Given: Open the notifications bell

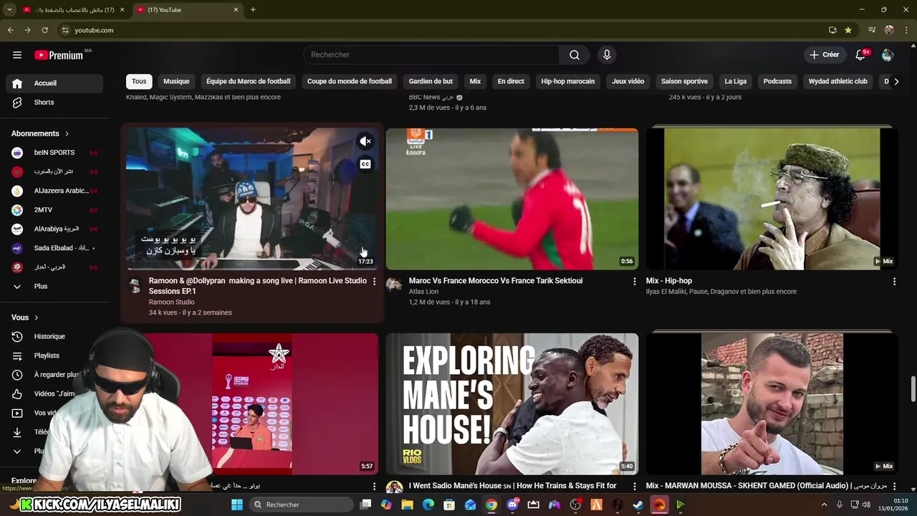Looking at the screenshot, I should point(861,55).
